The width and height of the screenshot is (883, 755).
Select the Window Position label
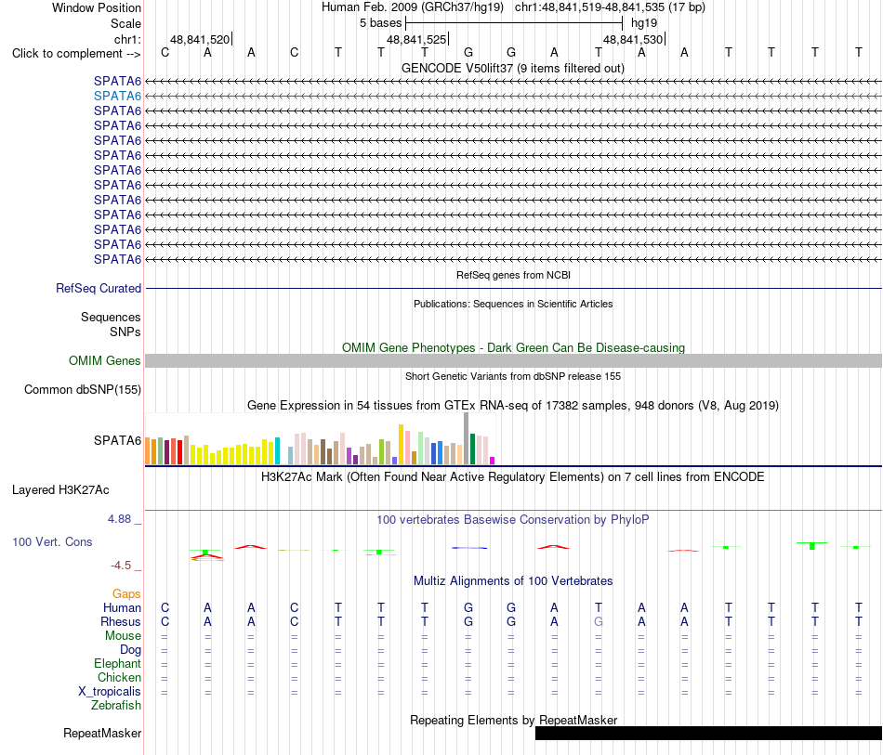(97, 7)
